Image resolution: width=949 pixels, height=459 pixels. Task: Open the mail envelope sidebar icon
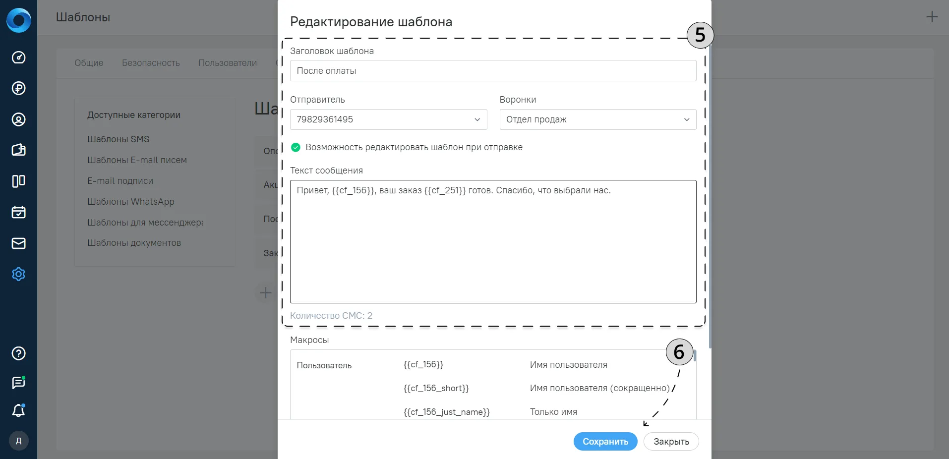pyautogui.click(x=18, y=243)
